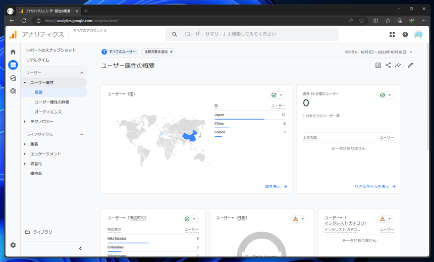Open the Advertising icon in left rail
Screen dimensions: 434x262
point(13,91)
